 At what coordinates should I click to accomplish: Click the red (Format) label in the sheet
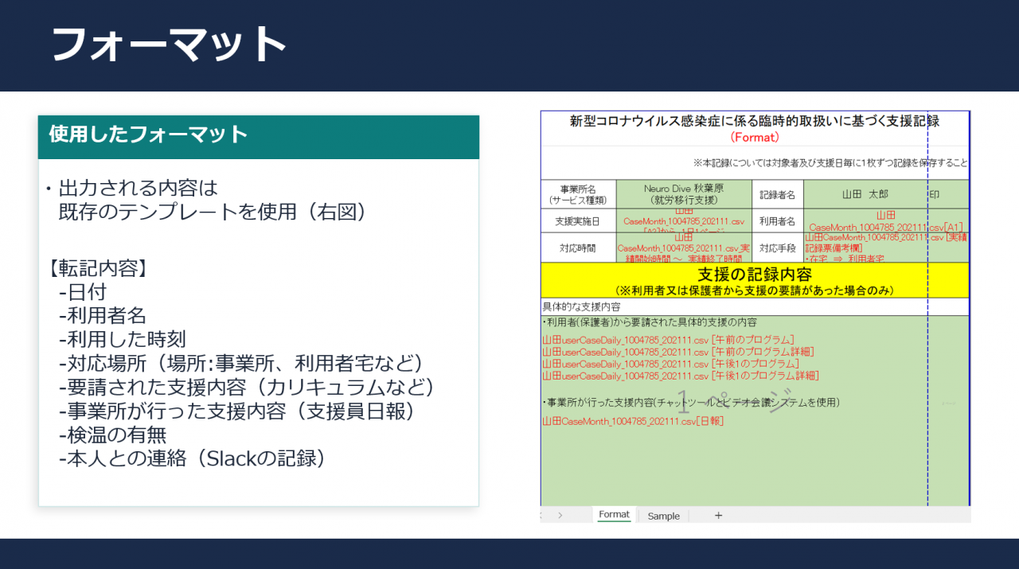755,137
